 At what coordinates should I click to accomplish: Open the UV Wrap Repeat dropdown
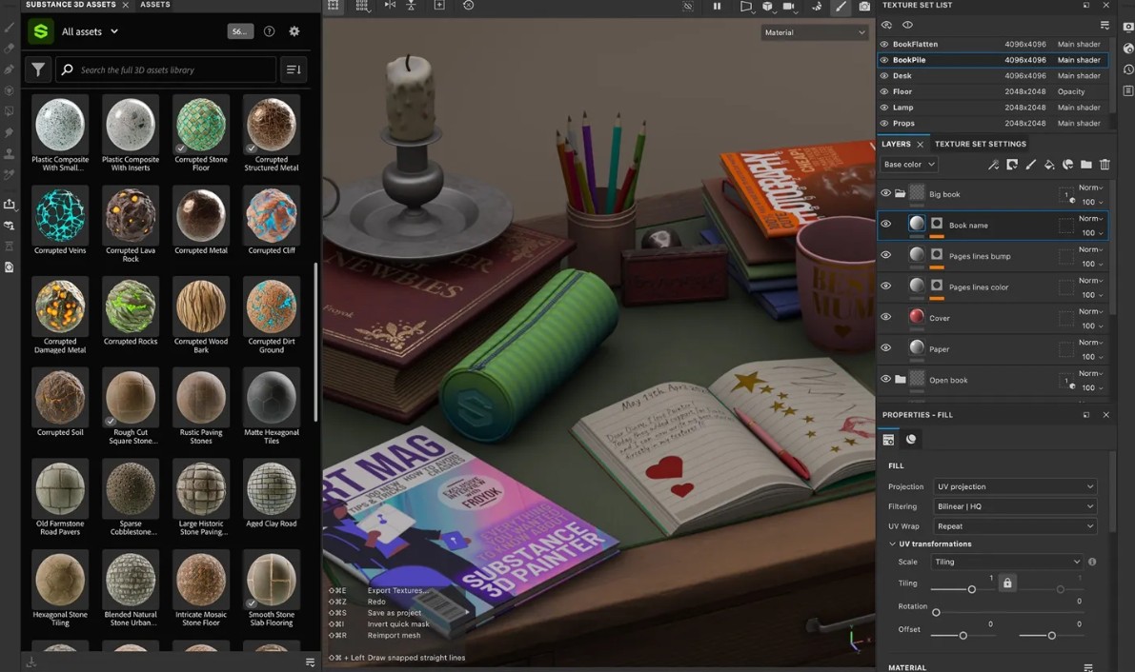pyautogui.click(x=1014, y=526)
